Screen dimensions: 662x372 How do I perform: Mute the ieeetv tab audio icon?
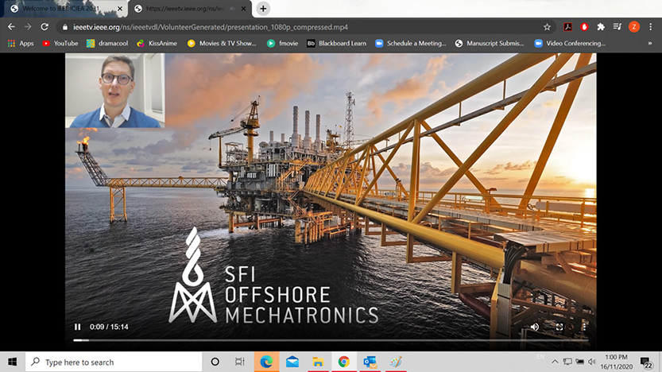[x=232, y=9]
